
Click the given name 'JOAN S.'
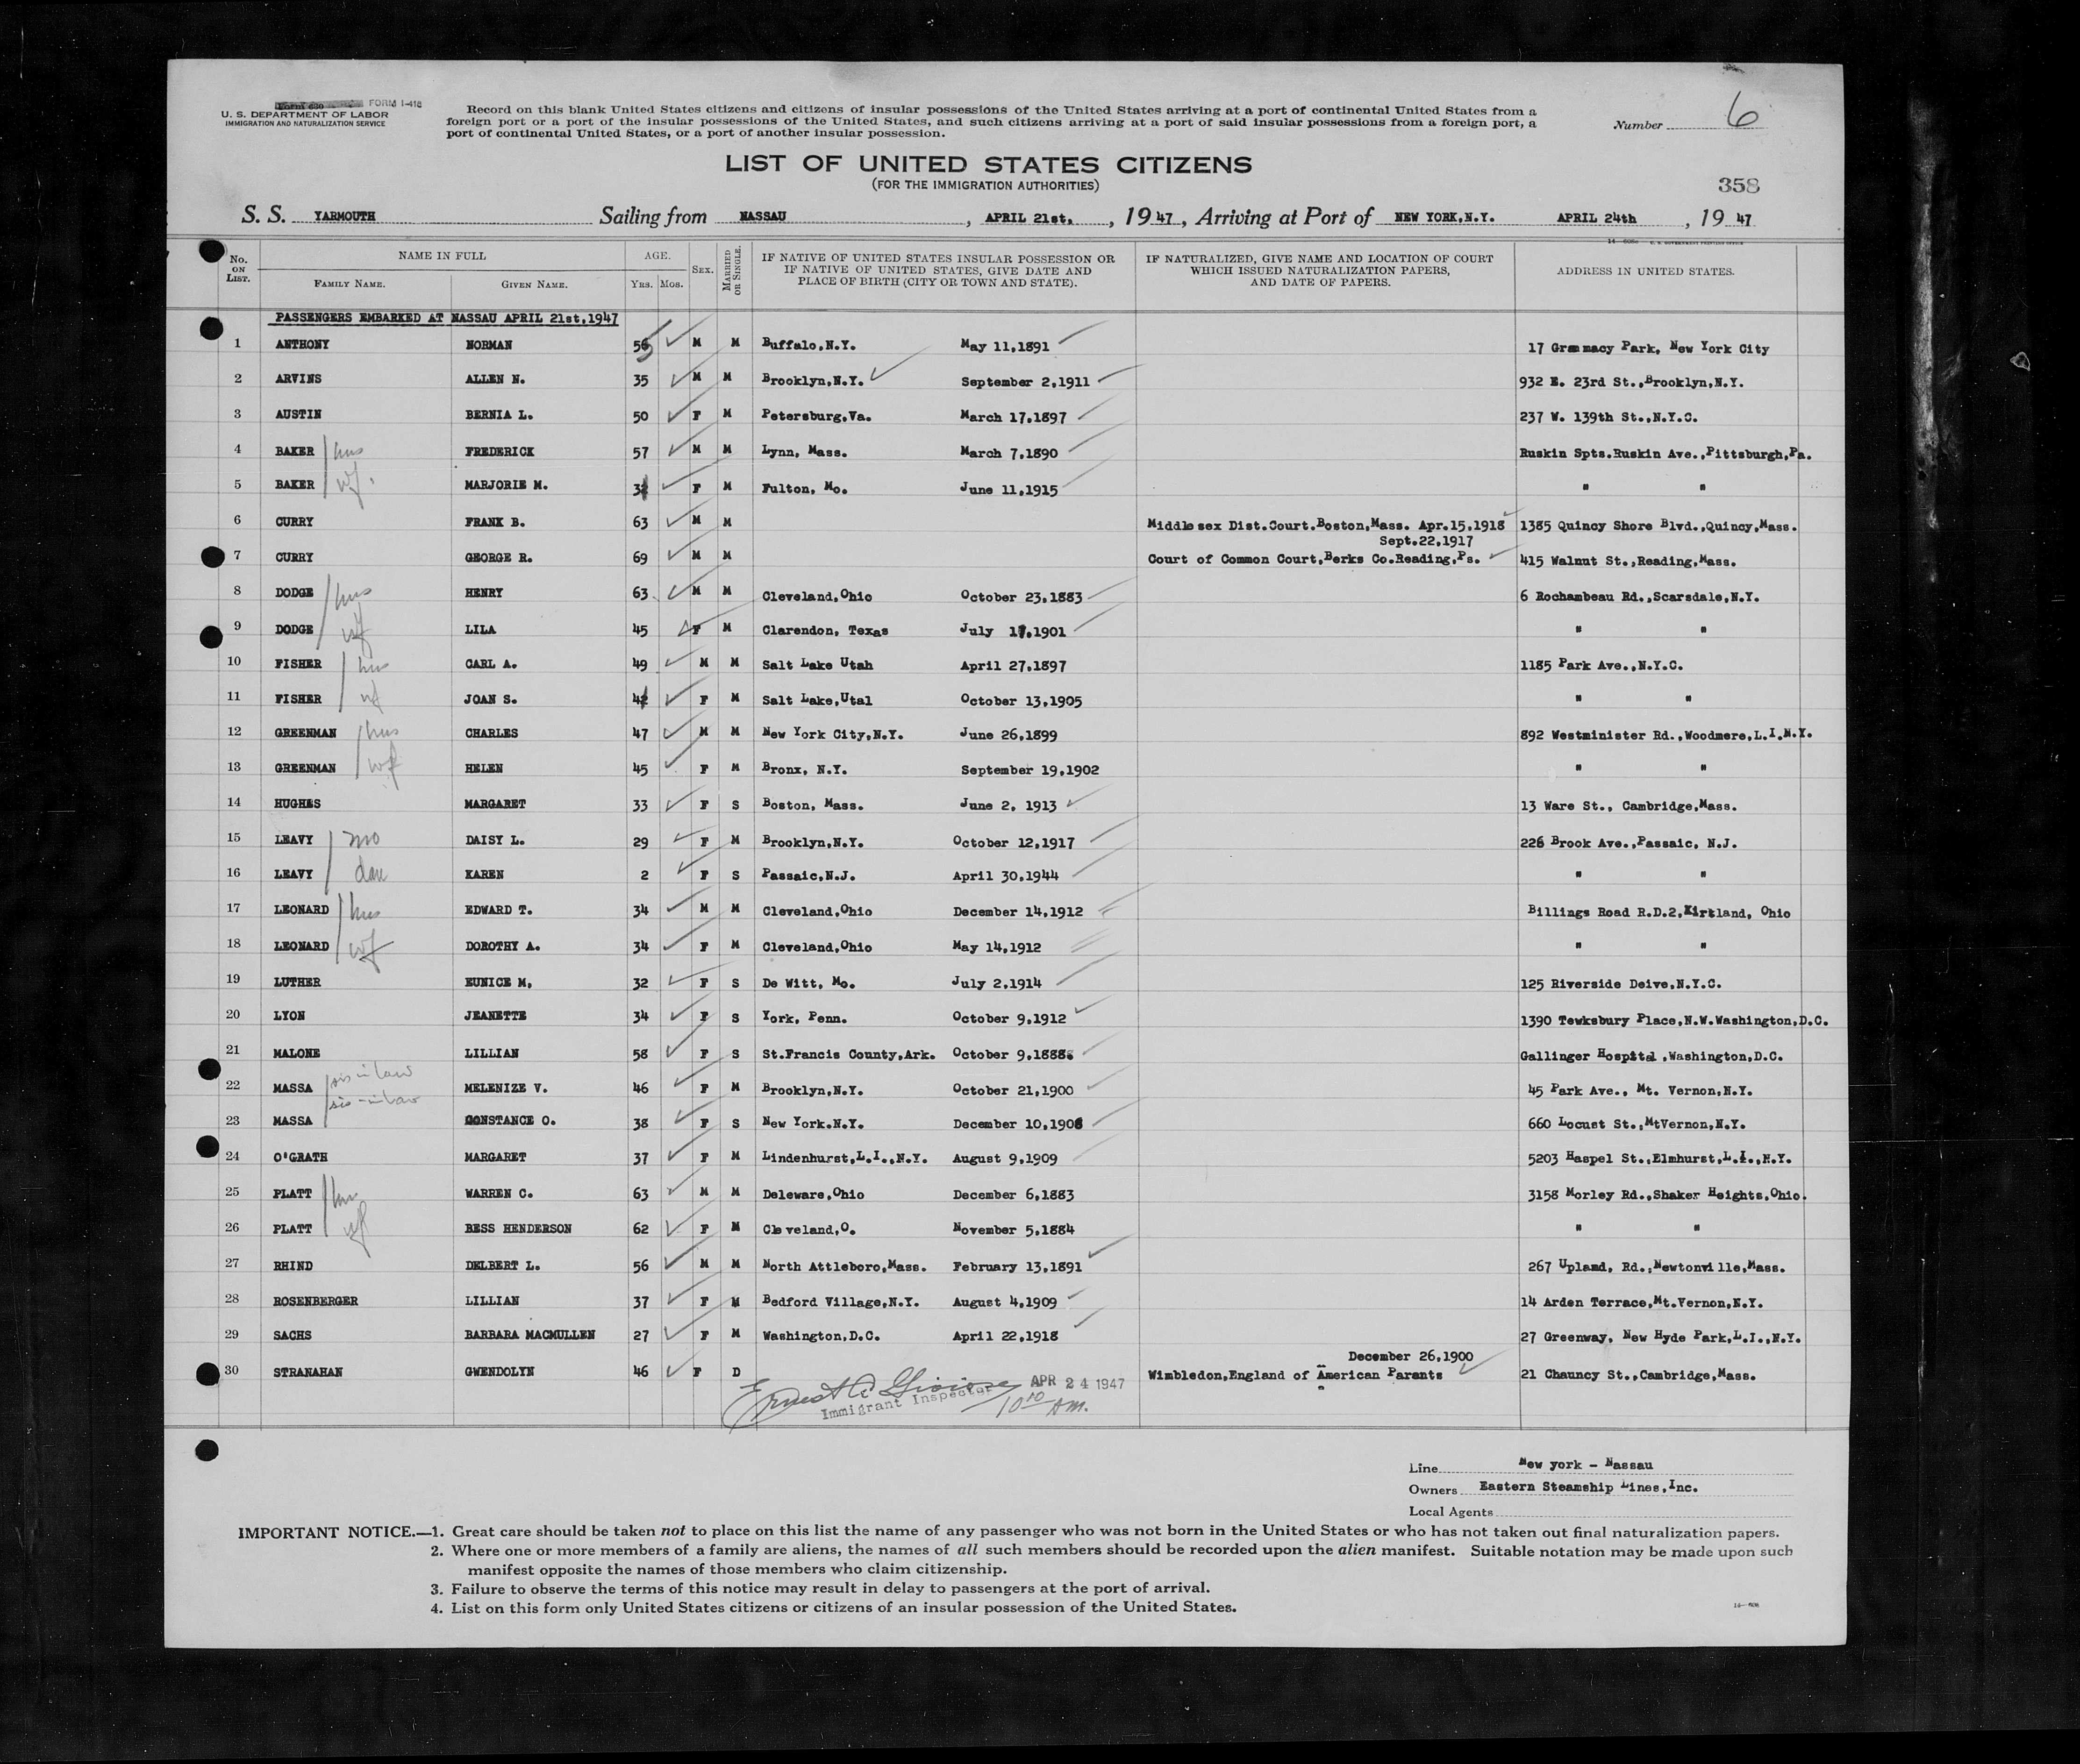[x=490, y=699]
